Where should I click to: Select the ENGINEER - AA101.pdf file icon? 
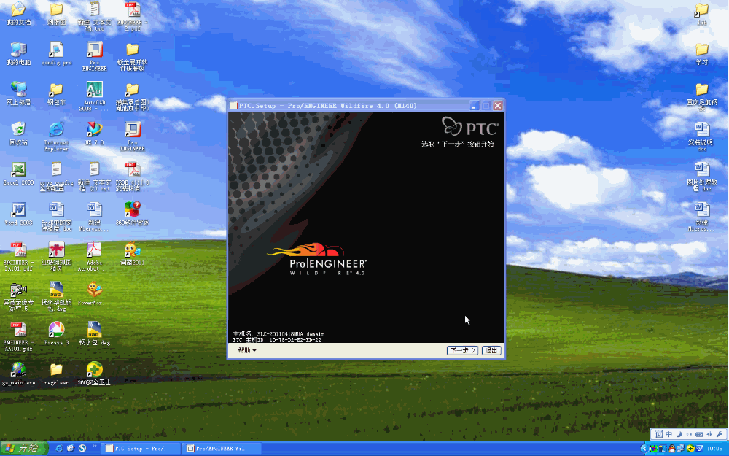point(19,337)
